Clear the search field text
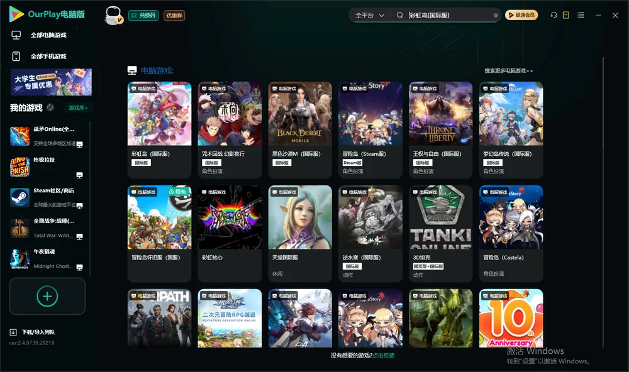Screen dimensions: 629x372 [x=496, y=16]
